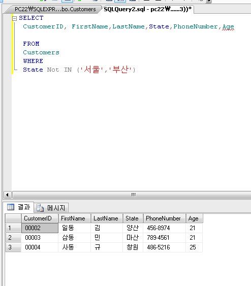The image size is (251, 286).
Task: Click State cell 양산
Action: pyautogui.click(x=133, y=228)
